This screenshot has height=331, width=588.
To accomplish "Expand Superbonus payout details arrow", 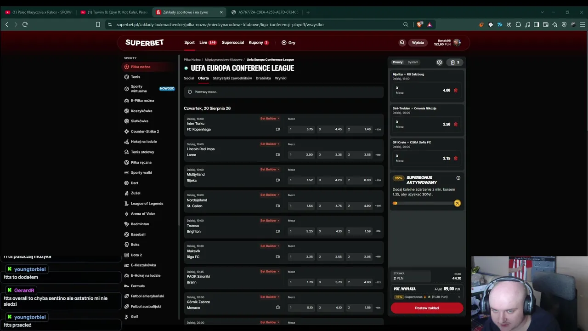I will (459, 297).
